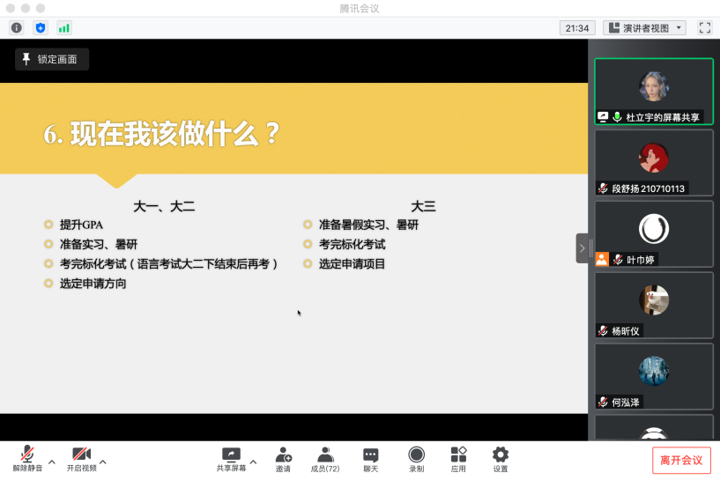
Task: Click the meeting info icon
Action: click(16, 27)
